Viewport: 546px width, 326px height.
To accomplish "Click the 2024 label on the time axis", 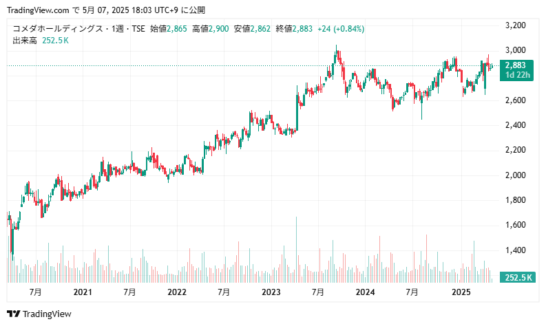I will point(365,292).
